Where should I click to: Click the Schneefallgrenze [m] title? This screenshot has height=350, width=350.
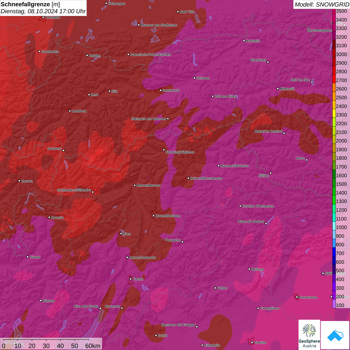click(x=30, y=4)
